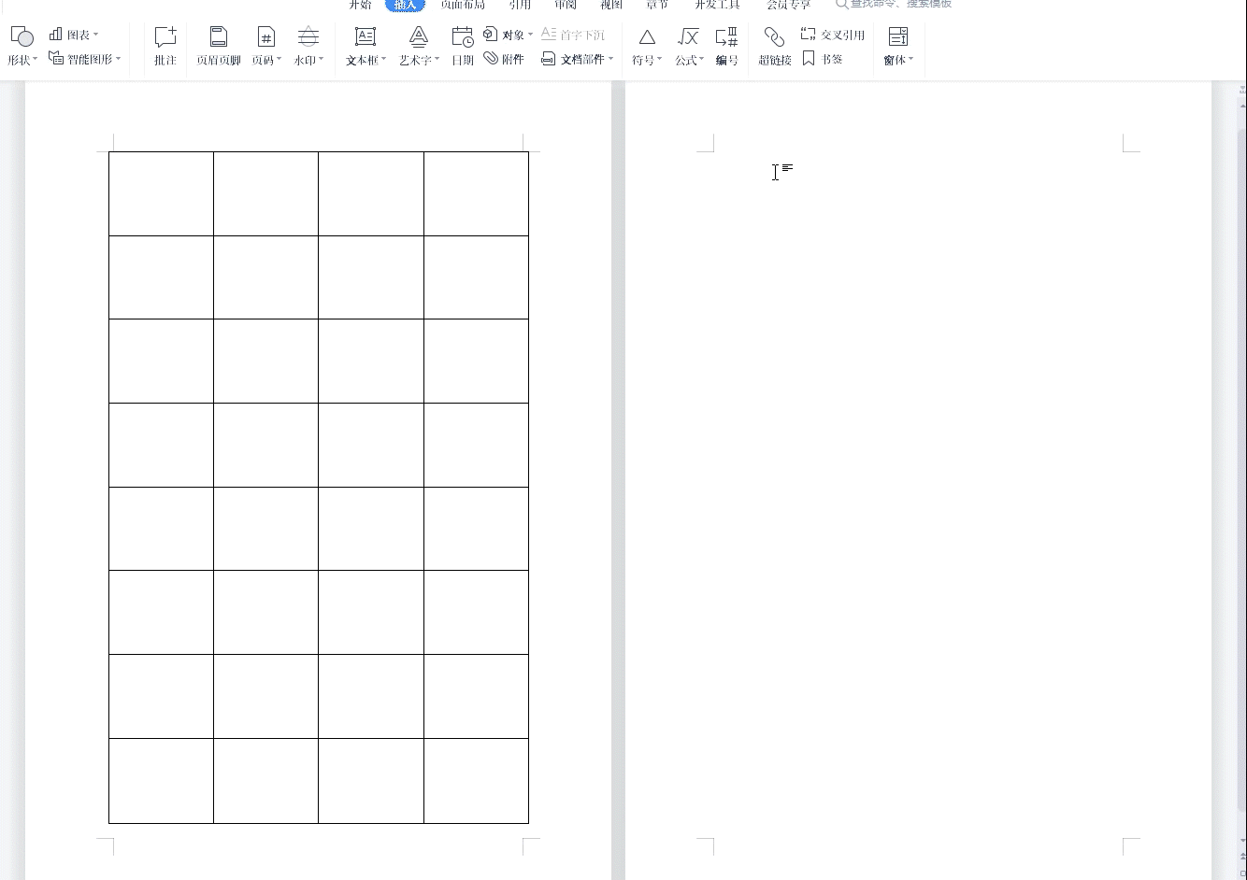
Task: Switch to the 页面布局 tab
Action: [463, 5]
